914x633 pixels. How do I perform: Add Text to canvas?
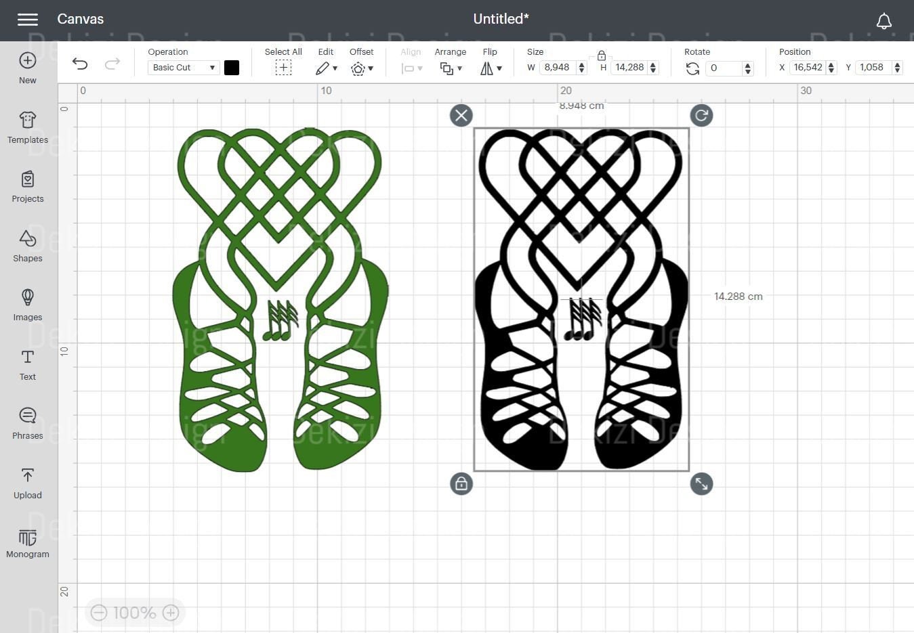pyautogui.click(x=28, y=365)
